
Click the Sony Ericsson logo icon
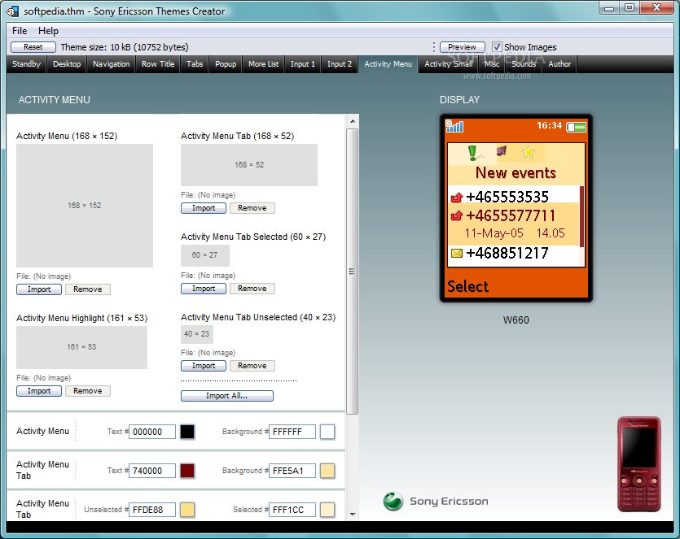click(x=393, y=502)
